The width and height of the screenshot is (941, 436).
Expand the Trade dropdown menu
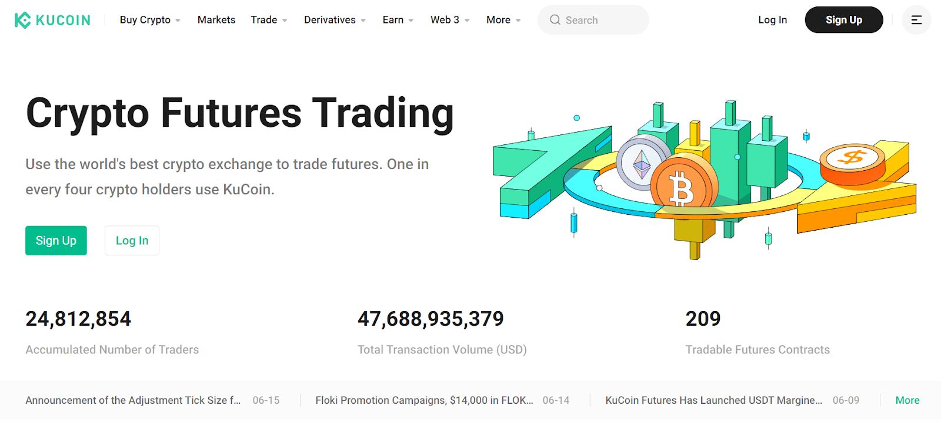(x=269, y=20)
